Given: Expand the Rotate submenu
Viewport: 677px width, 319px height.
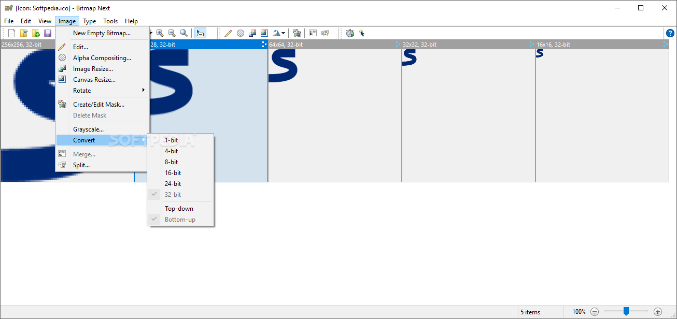Looking at the screenshot, I should (103, 91).
